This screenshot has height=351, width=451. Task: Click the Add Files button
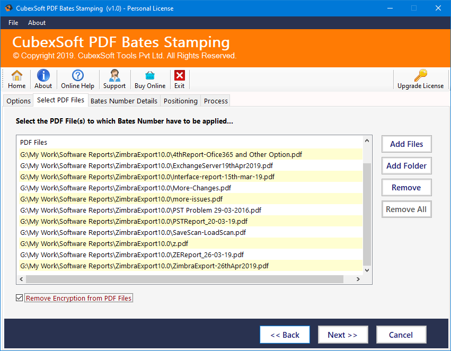point(406,144)
